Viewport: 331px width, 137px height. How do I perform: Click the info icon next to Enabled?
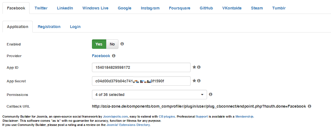[x=122, y=44]
